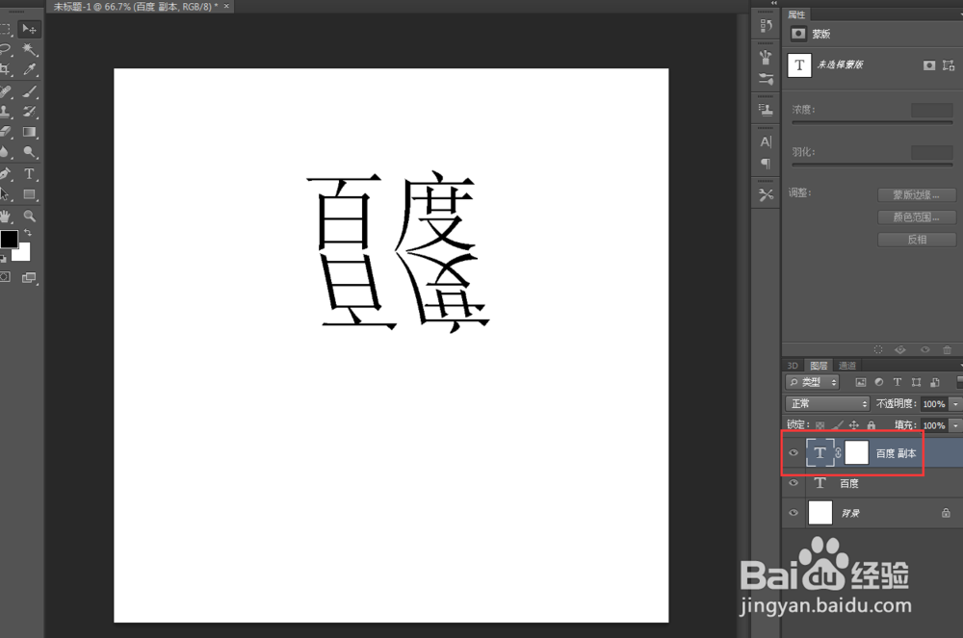The height and width of the screenshot is (638, 963).
Task: Select the Magic Wand tool
Action: pyautogui.click(x=29, y=49)
